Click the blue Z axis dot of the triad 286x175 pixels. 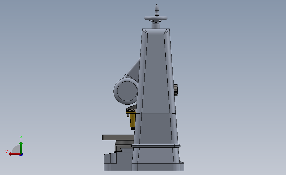(x=21, y=155)
